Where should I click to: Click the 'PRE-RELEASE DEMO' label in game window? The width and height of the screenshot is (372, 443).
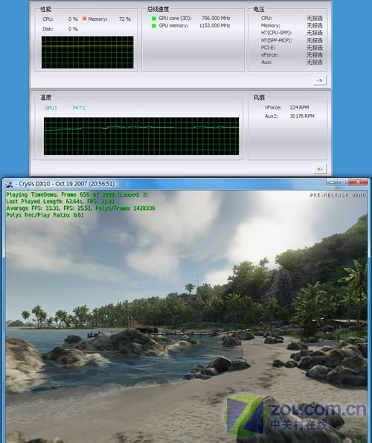(x=338, y=195)
